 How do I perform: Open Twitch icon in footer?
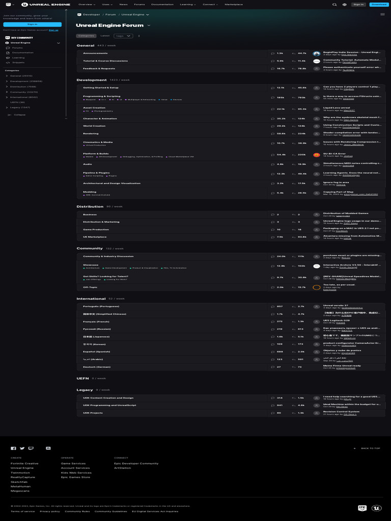click(31, 448)
